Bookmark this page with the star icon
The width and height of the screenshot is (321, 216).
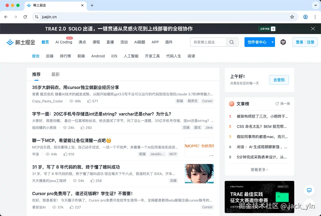point(292,17)
